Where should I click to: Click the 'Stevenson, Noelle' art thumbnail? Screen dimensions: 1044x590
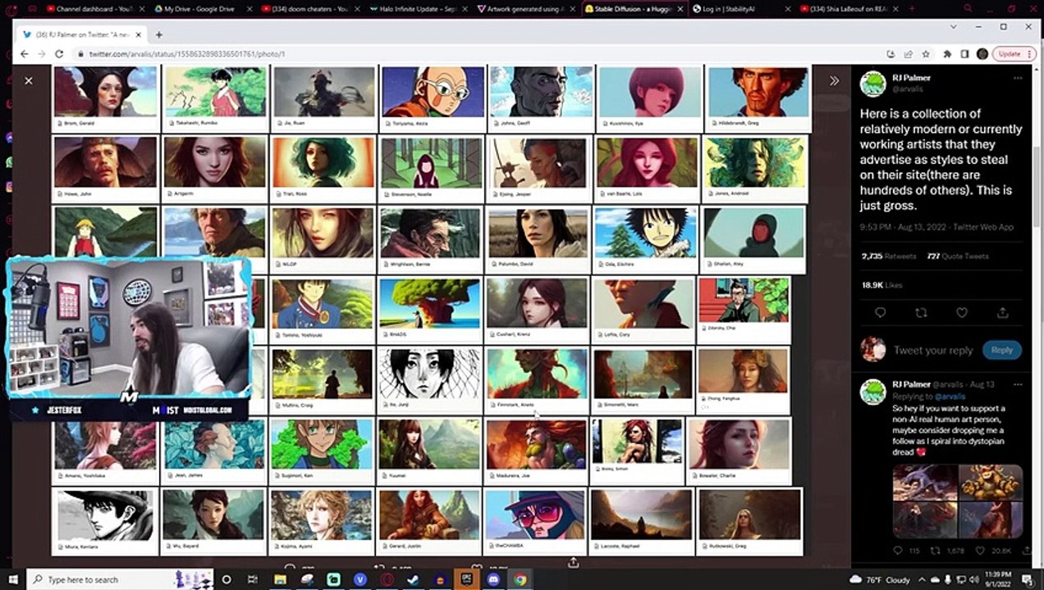coord(430,169)
